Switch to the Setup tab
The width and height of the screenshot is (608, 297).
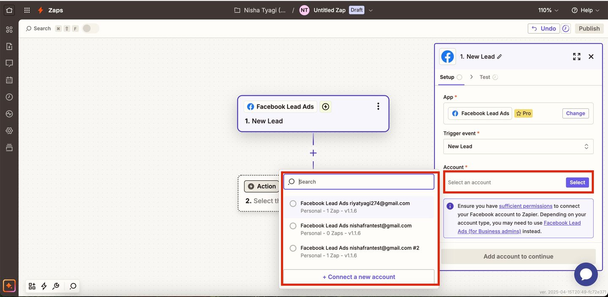pyautogui.click(x=451, y=77)
